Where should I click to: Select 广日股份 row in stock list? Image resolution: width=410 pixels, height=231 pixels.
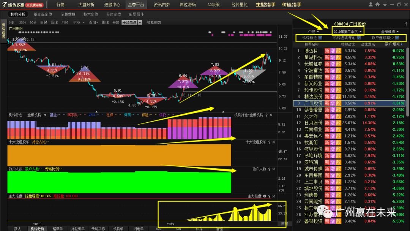(x=350, y=103)
